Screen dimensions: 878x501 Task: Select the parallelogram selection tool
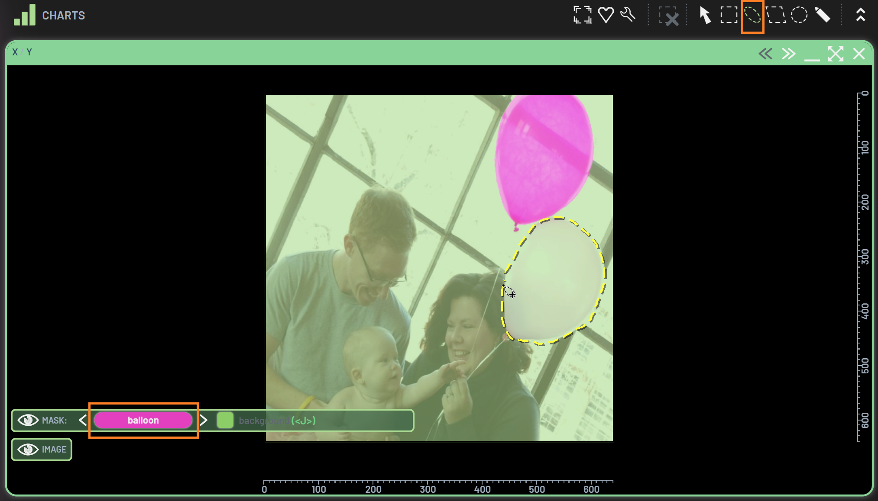point(776,15)
